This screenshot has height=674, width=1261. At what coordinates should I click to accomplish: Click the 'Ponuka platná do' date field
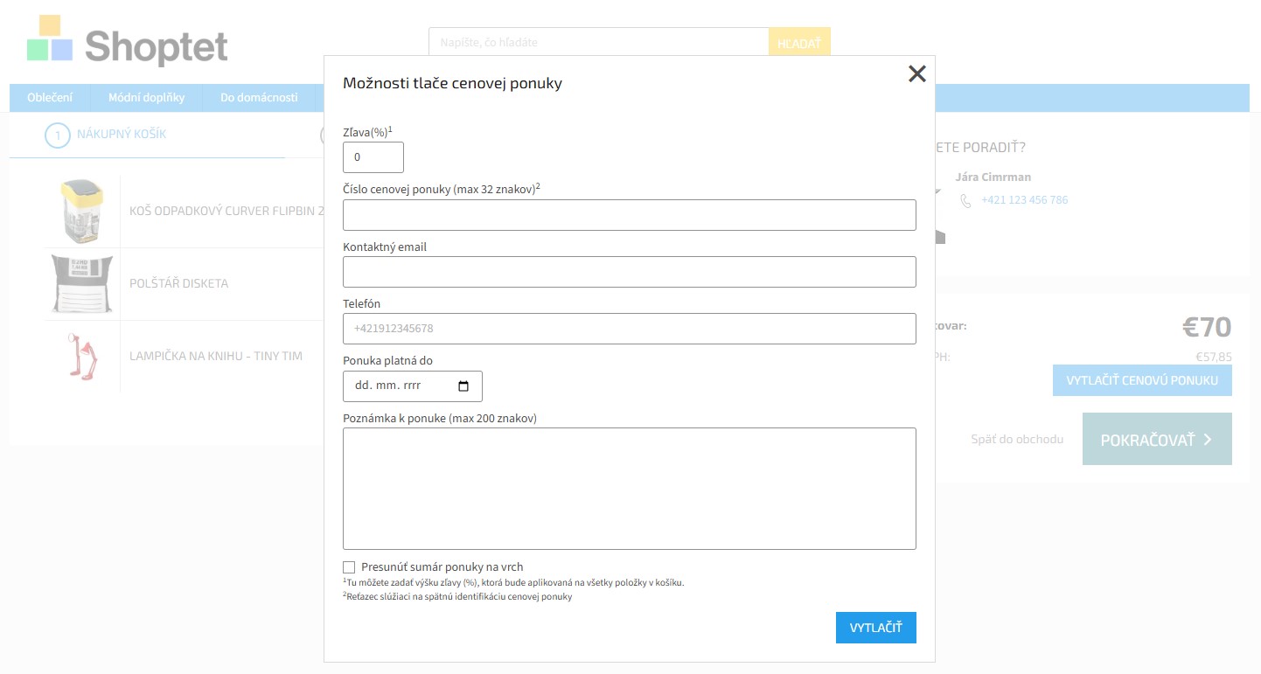tap(401, 386)
